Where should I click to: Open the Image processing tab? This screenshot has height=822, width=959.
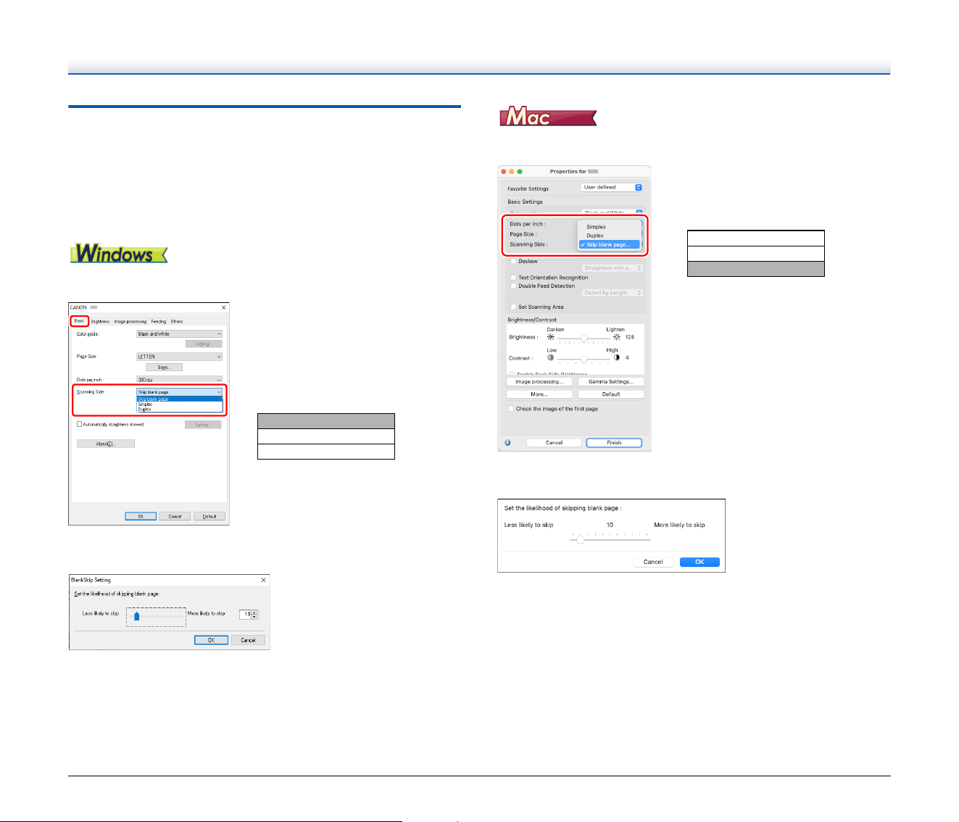(130, 321)
